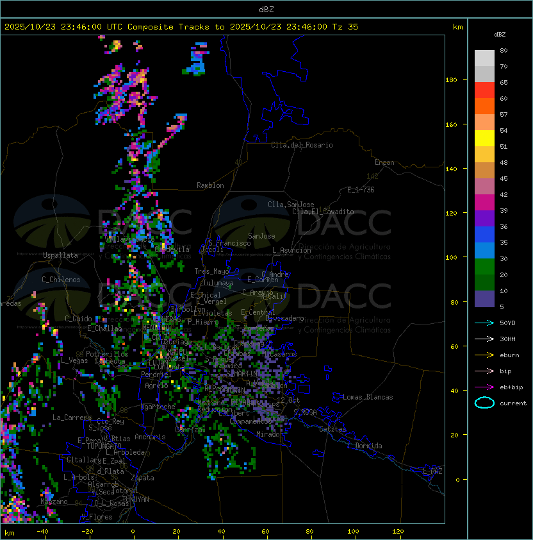Click the 'E_Challao' map label

(x=104, y=328)
